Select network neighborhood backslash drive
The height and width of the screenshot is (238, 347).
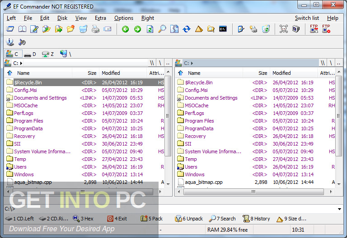pos(66,54)
